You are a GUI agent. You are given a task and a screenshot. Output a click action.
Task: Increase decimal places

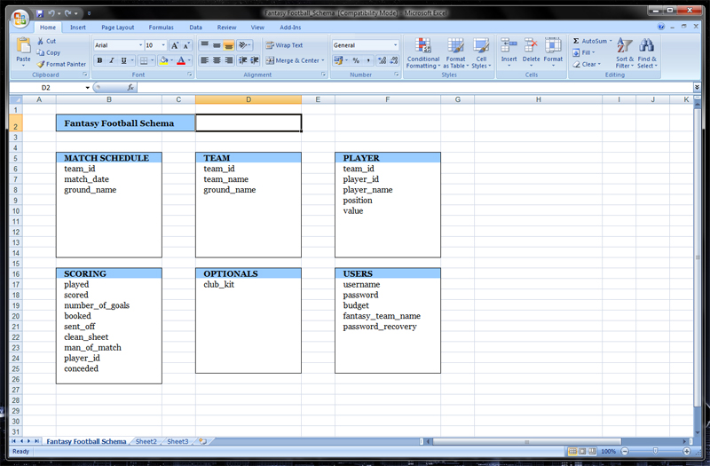pyautogui.click(x=383, y=60)
